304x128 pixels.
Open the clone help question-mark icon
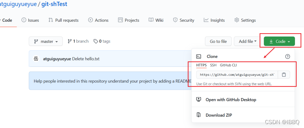pyautogui.click(x=288, y=56)
